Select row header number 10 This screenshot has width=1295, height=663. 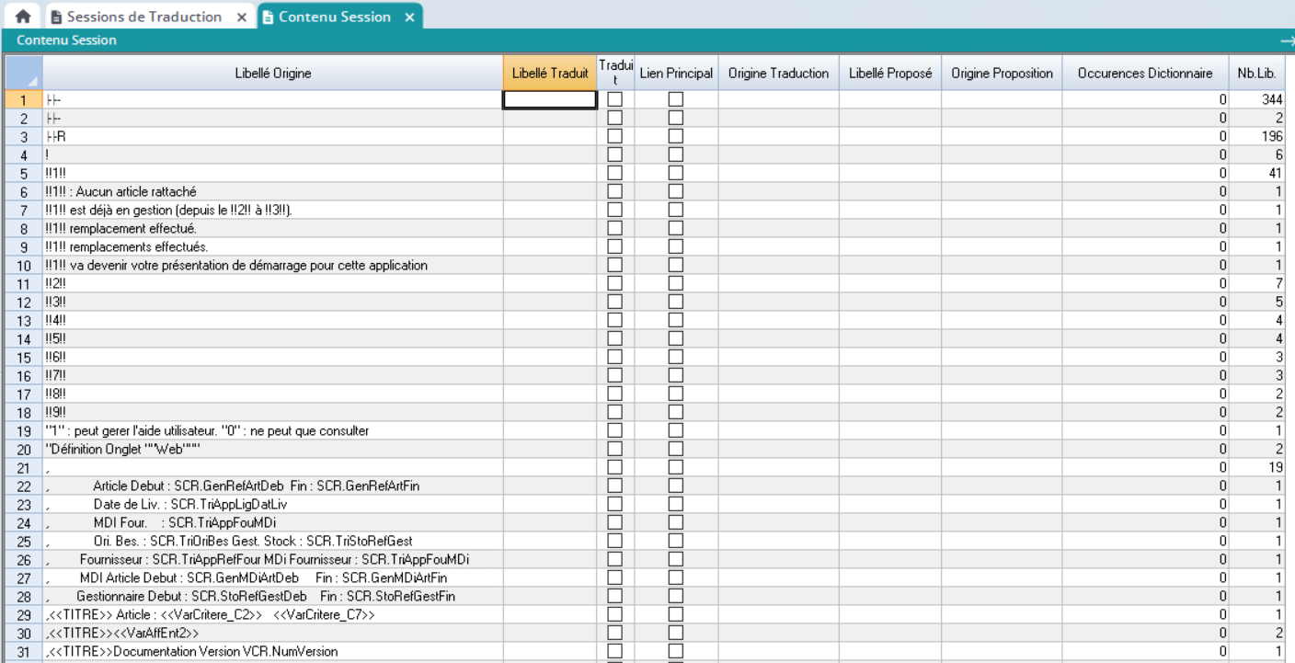point(24,265)
